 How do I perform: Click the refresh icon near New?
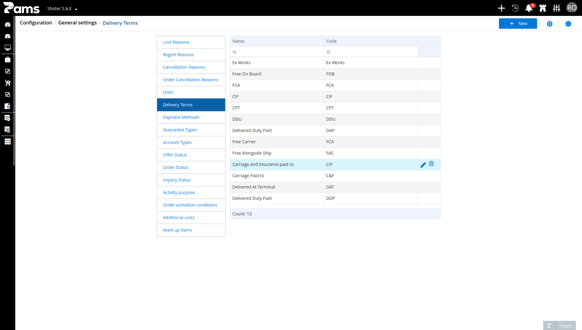pos(550,24)
